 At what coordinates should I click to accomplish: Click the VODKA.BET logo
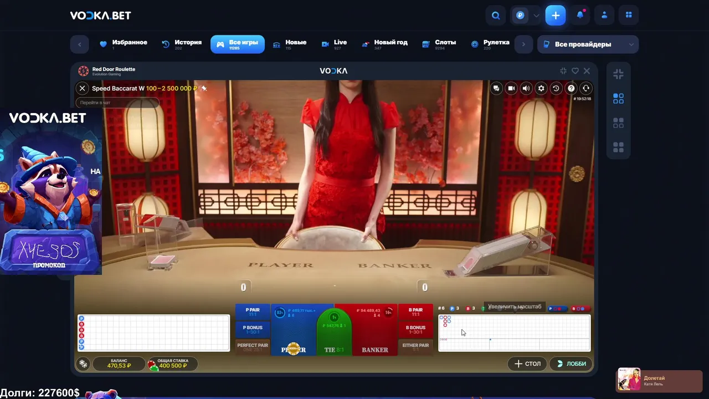click(100, 16)
